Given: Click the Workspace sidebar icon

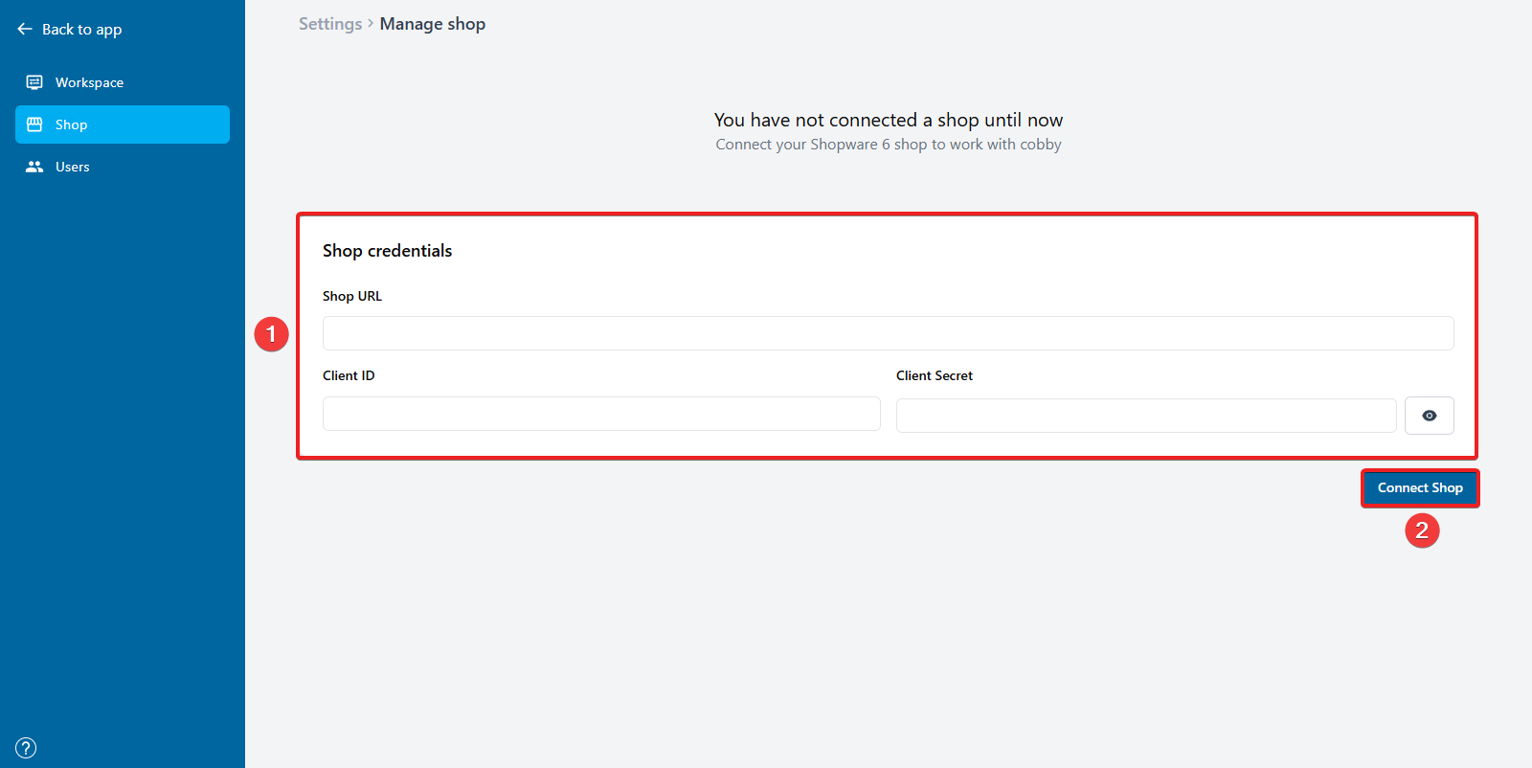Looking at the screenshot, I should point(34,82).
